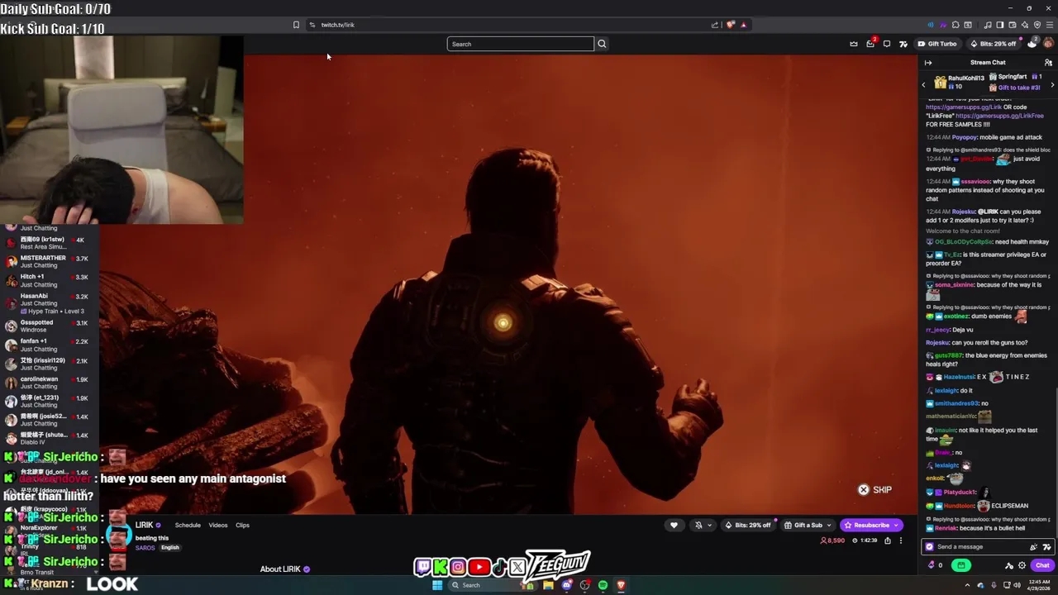Open Brave shields lion icon
The image size is (1058, 595).
[x=731, y=25]
